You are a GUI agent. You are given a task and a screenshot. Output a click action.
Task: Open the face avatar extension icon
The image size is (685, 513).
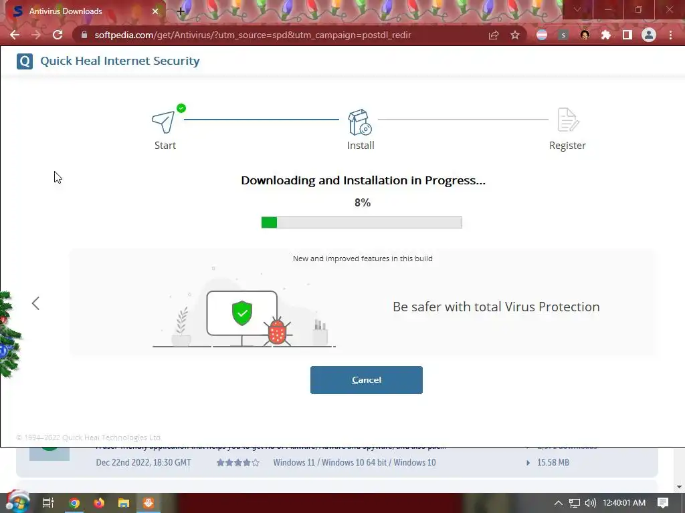(585, 35)
